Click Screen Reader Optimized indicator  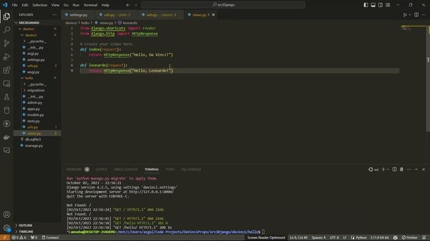266,238
